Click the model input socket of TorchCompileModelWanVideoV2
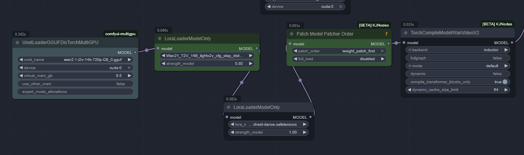 [x=404, y=43]
